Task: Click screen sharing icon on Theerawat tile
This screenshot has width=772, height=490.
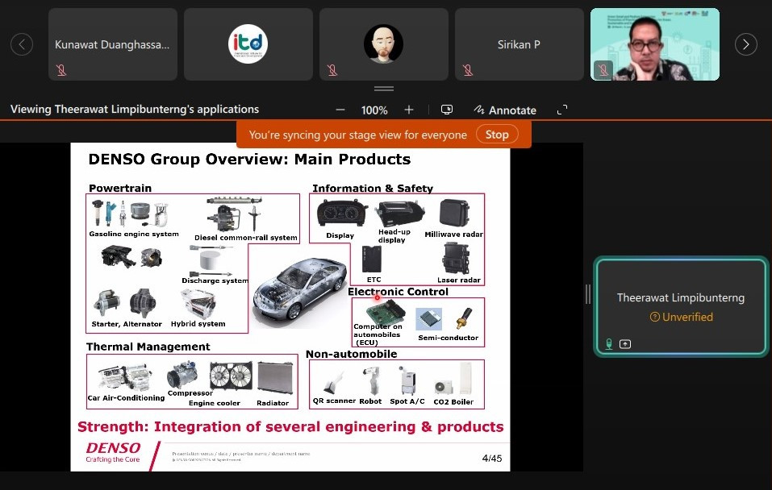Action: [625, 344]
